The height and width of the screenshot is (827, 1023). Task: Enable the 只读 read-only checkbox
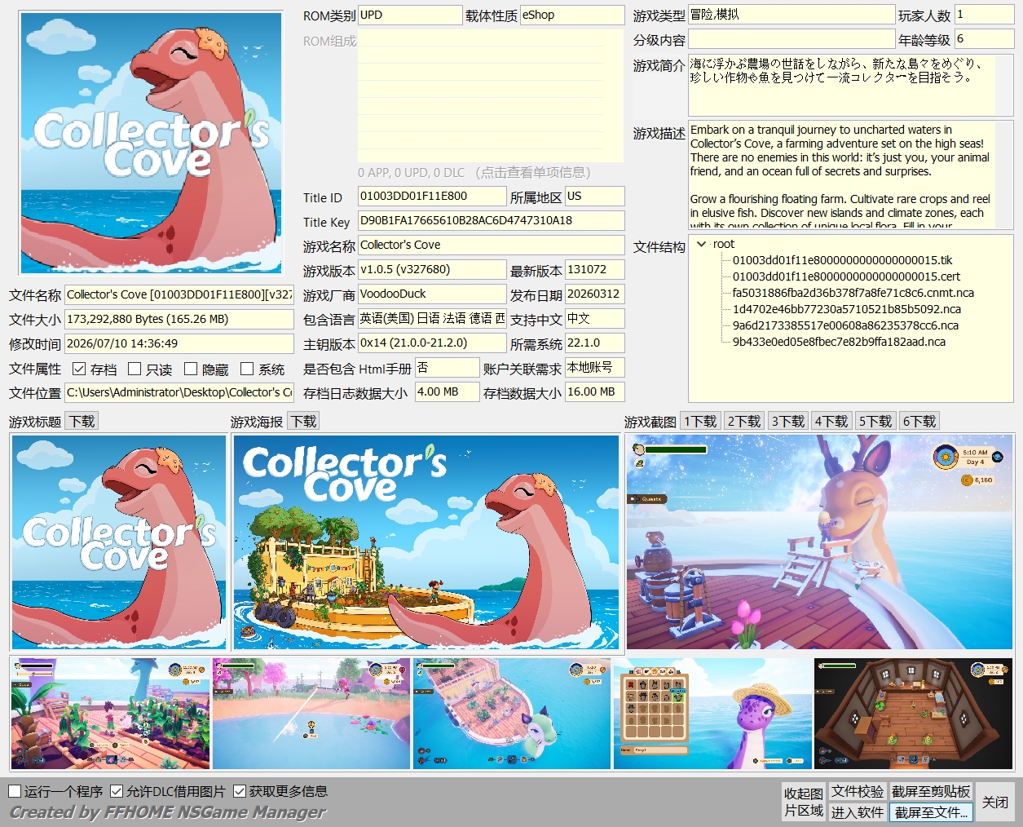pos(135,369)
